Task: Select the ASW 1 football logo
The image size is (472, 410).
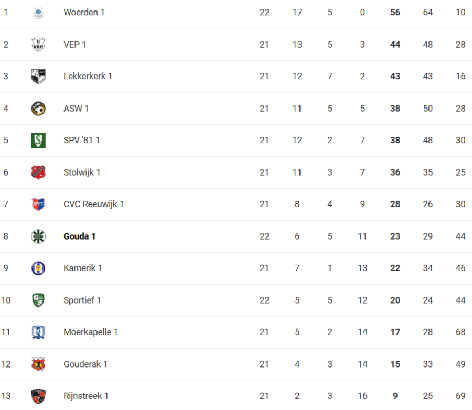Action: 38,109
